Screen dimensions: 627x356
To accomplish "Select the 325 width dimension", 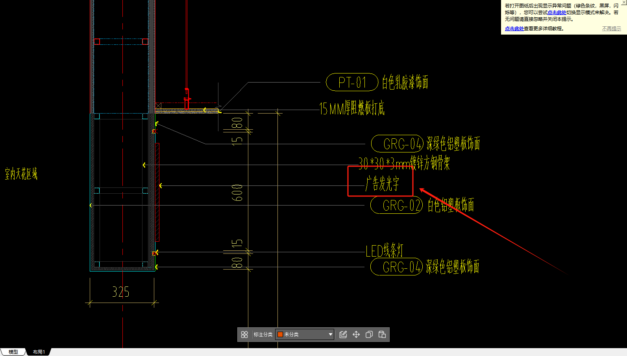I will click(x=121, y=292).
